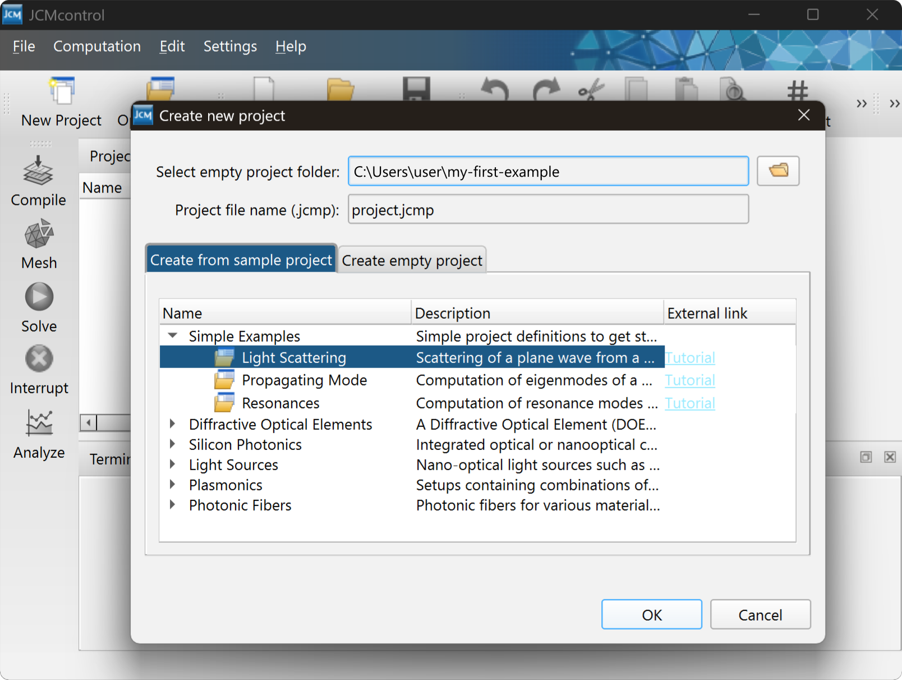
Task: Select the Light Sources row label
Action: (233, 465)
